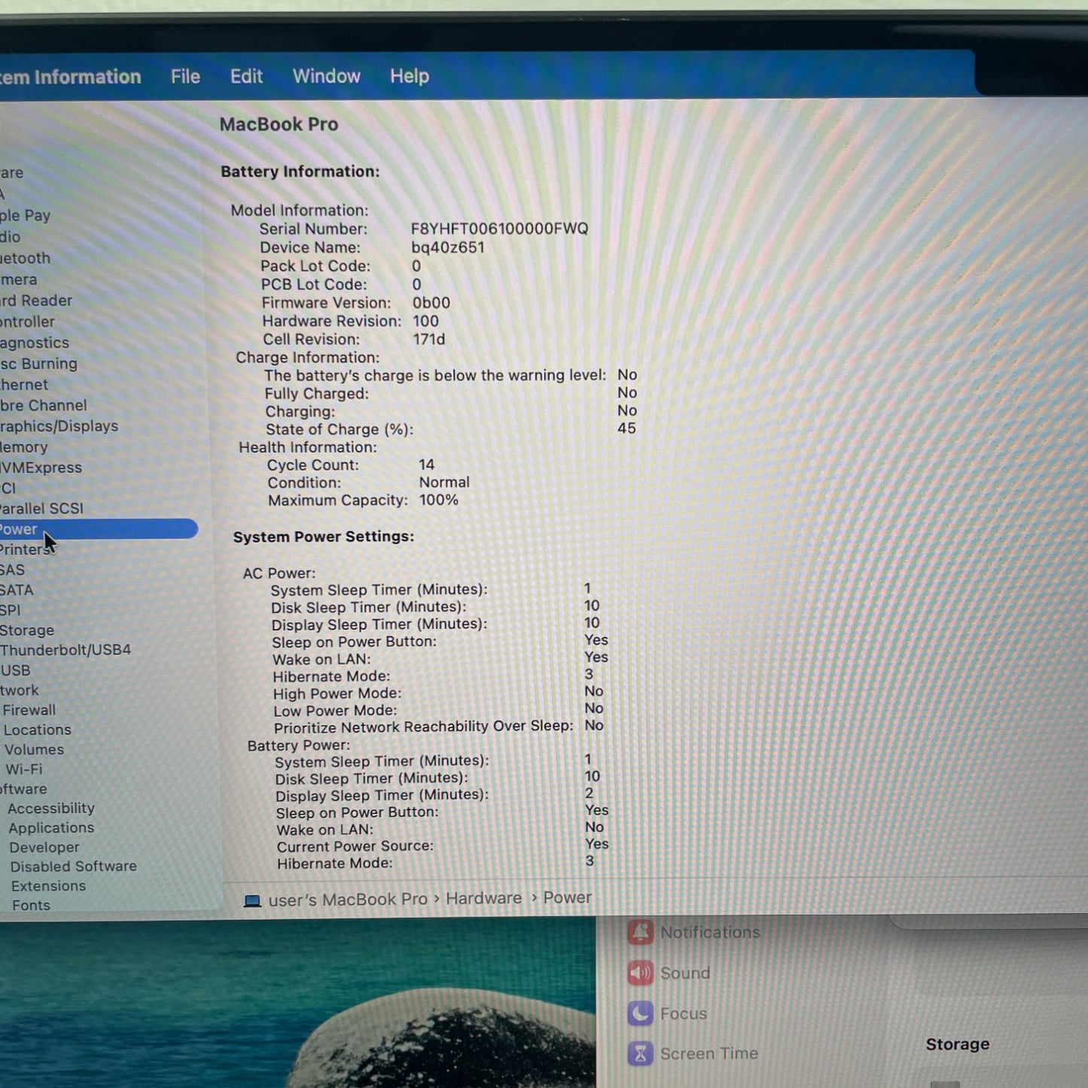Click the laptop icon in the path bar
This screenshot has width=1088, height=1088.
[252, 901]
